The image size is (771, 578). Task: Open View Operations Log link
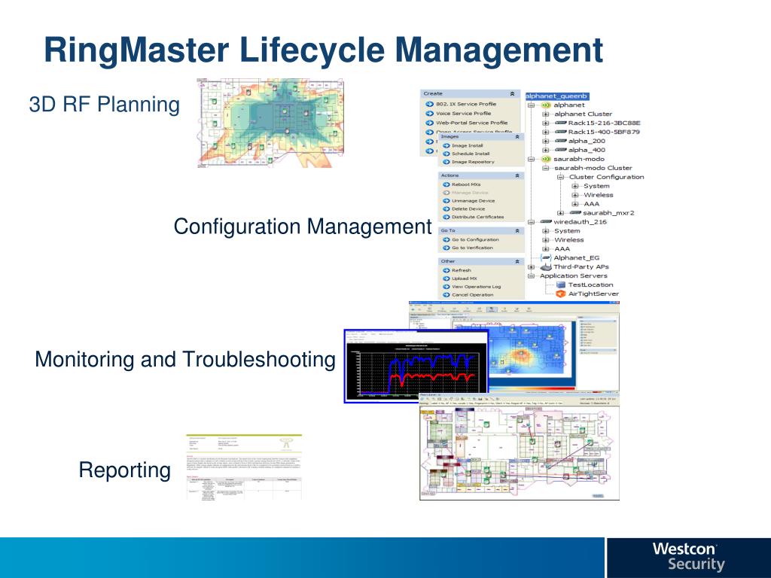pos(477,287)
